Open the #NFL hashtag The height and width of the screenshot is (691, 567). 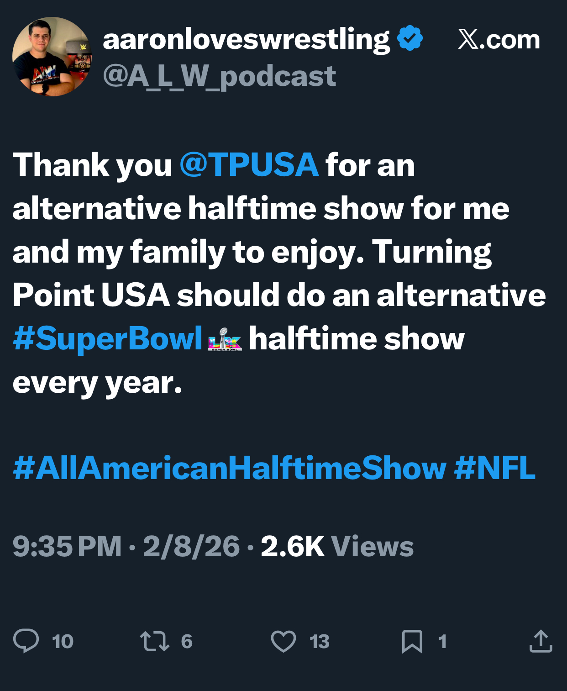pyautogui.click(x=494, y=468)
